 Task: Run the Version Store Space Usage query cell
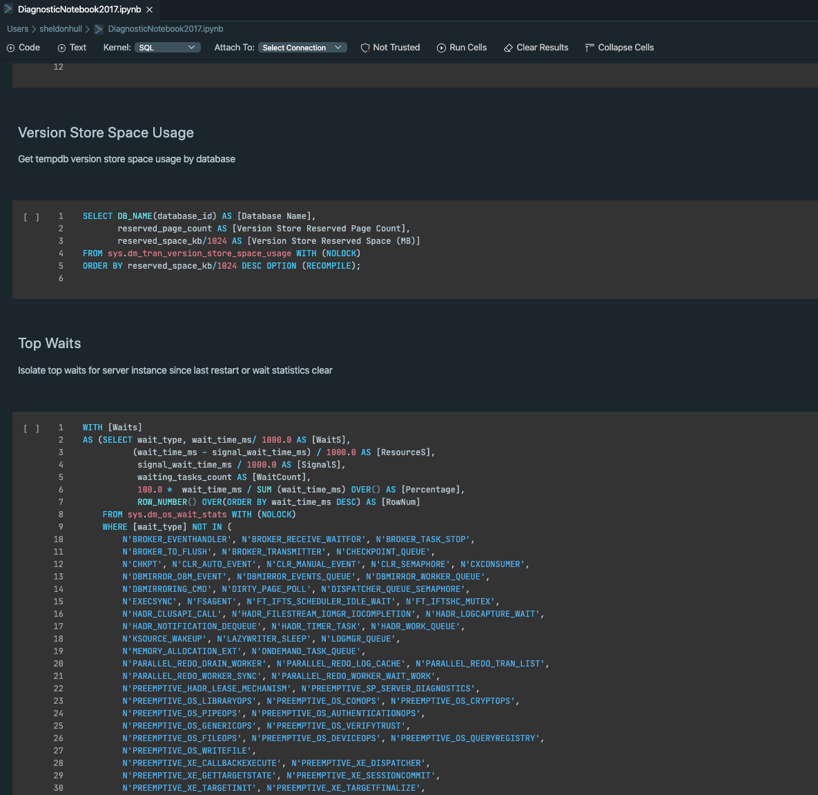point(32,216)
